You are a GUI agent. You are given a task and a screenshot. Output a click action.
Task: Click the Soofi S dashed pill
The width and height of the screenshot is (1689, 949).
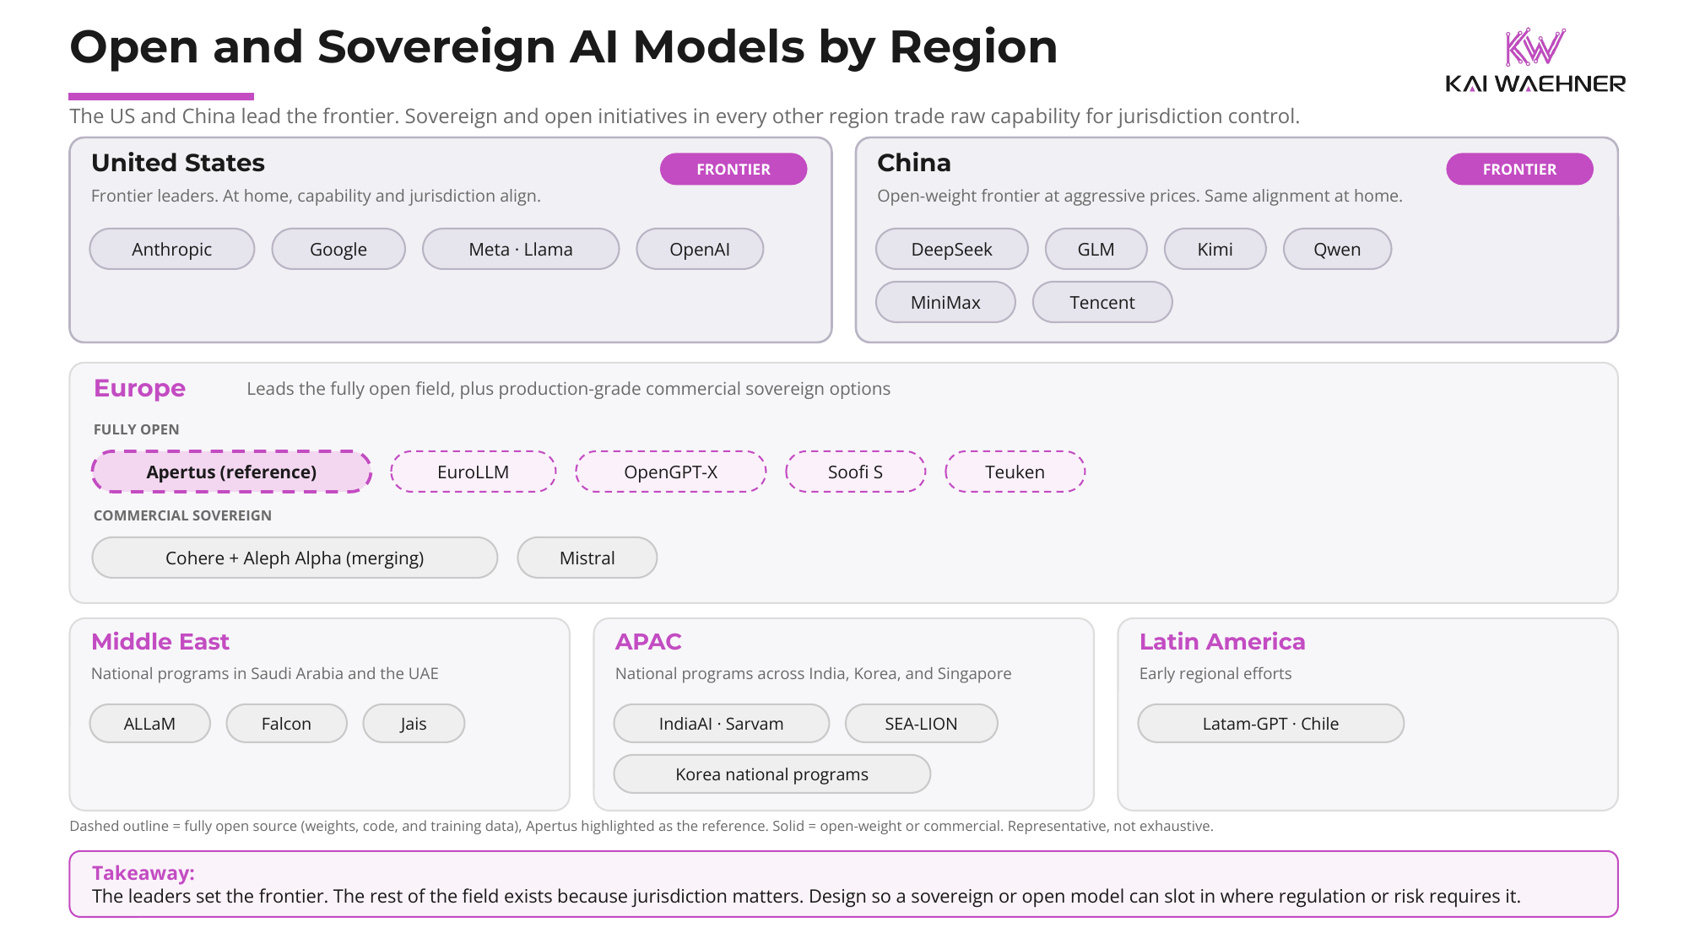pyautogui.click(x=856, y=472)
